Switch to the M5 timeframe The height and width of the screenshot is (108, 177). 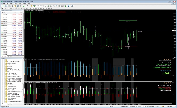(x=33, y=8)
